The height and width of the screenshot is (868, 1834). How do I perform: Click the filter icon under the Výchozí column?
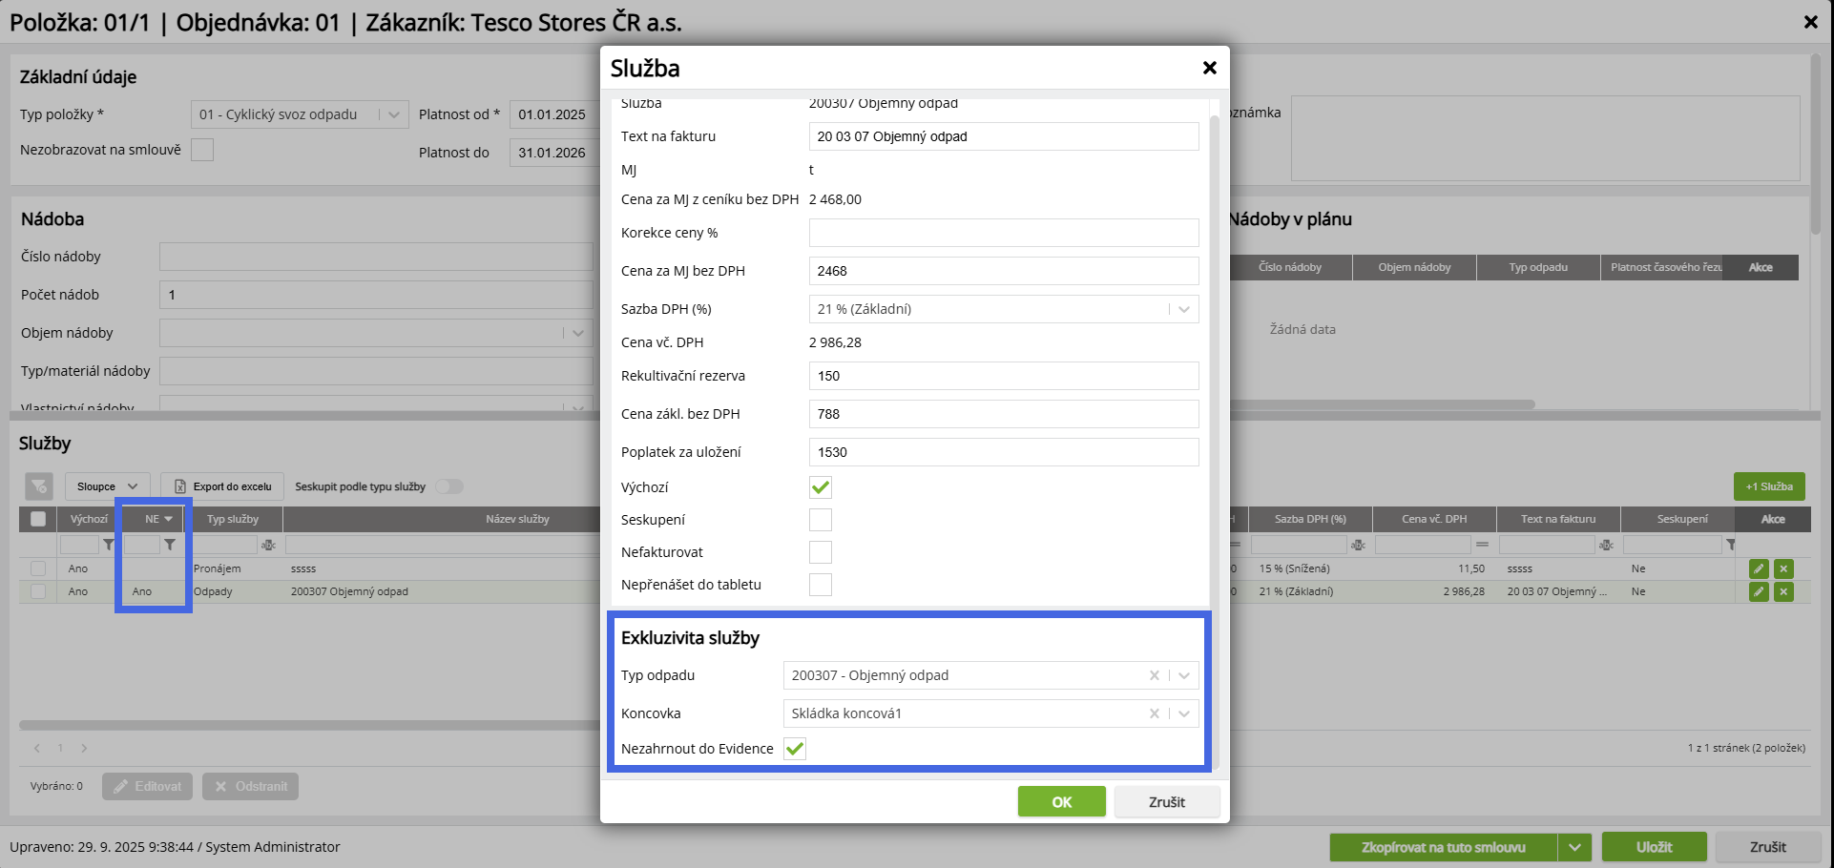click(109, 545)
